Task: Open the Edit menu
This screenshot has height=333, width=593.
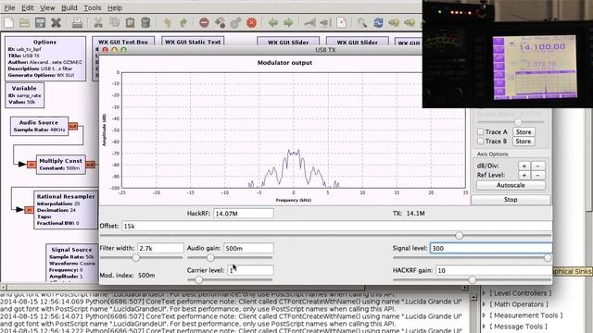Action: 27,7
